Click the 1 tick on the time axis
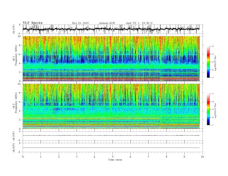The image size is (228, 176). pos(41,157)
